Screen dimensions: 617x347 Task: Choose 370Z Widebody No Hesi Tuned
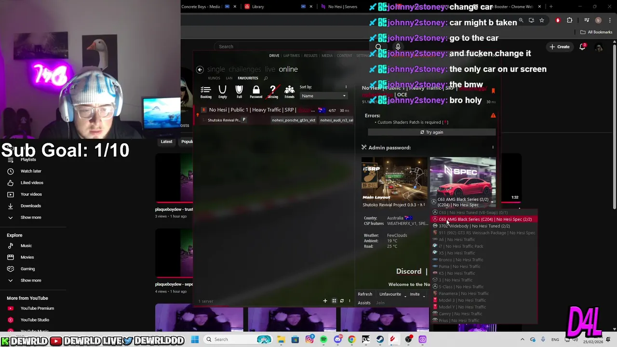pyautogui.click(x=474, y=226)
